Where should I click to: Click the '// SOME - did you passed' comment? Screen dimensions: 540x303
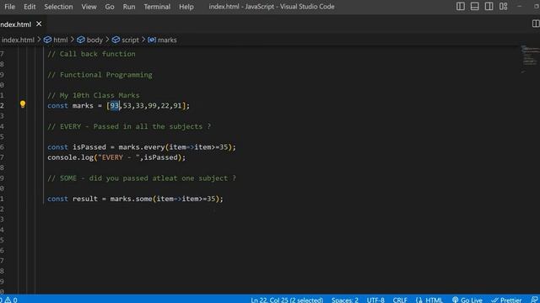coord(142,178)
